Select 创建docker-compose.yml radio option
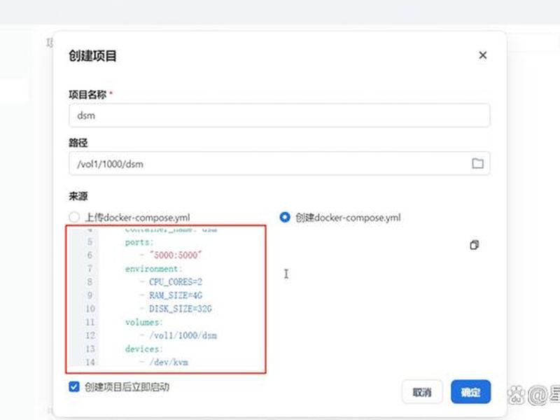This screenshot has height=420, width=560. 285,217
